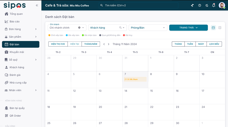This screenshot has height=127, width=228.
Task: Click the THÁNG/NĂM button
Action: (91, 44)
